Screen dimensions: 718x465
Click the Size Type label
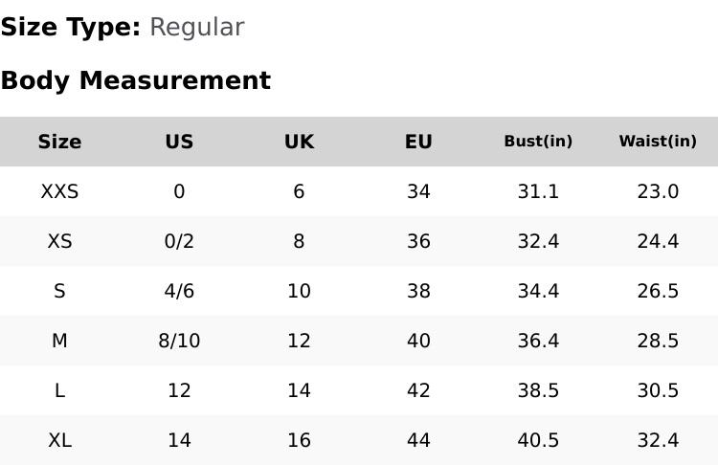coord(70,27)
